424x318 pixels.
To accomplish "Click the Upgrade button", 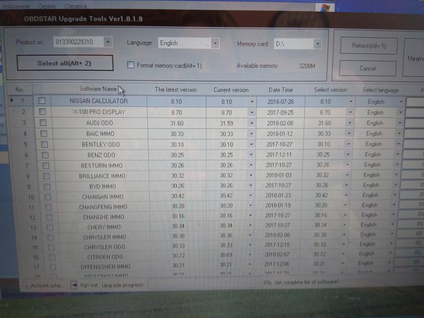I will click(x=414, y=58).
